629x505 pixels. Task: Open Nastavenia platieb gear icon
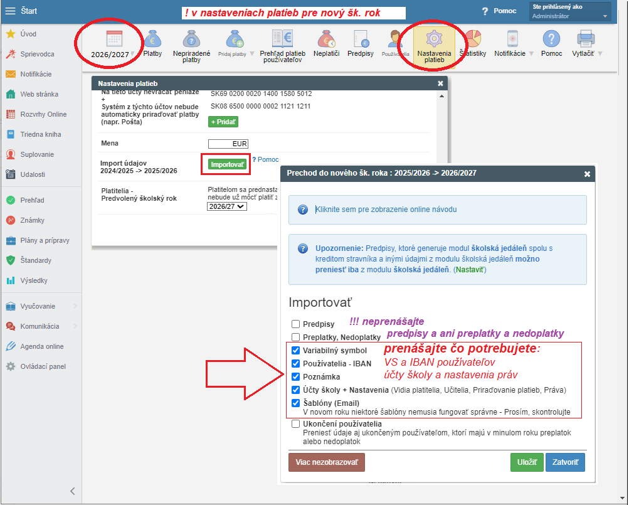[x=433, y=39]
